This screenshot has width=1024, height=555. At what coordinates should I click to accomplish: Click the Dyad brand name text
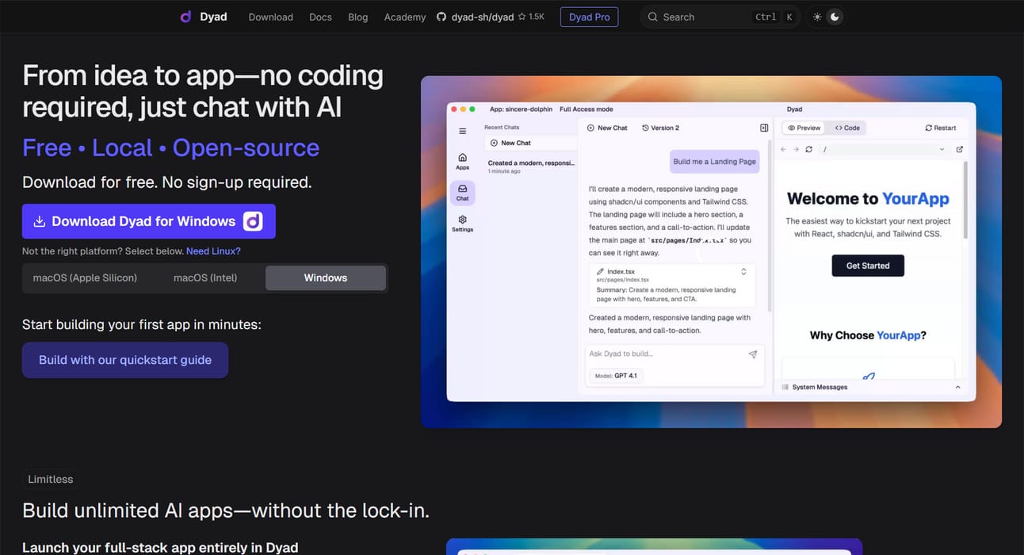[213, 17]
